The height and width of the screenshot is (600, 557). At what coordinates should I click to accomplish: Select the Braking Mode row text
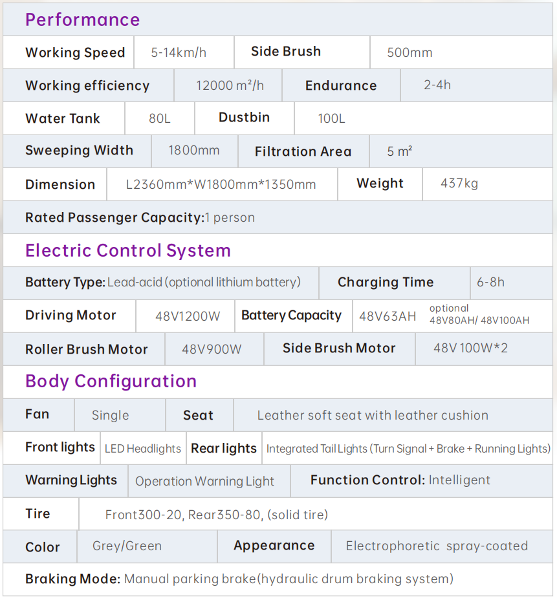[x=239, y=579]
